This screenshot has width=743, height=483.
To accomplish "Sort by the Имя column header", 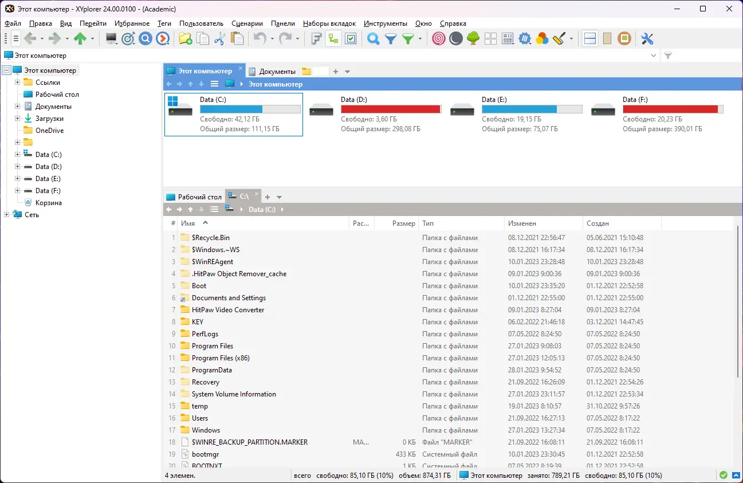I will (x=264, y=223).
